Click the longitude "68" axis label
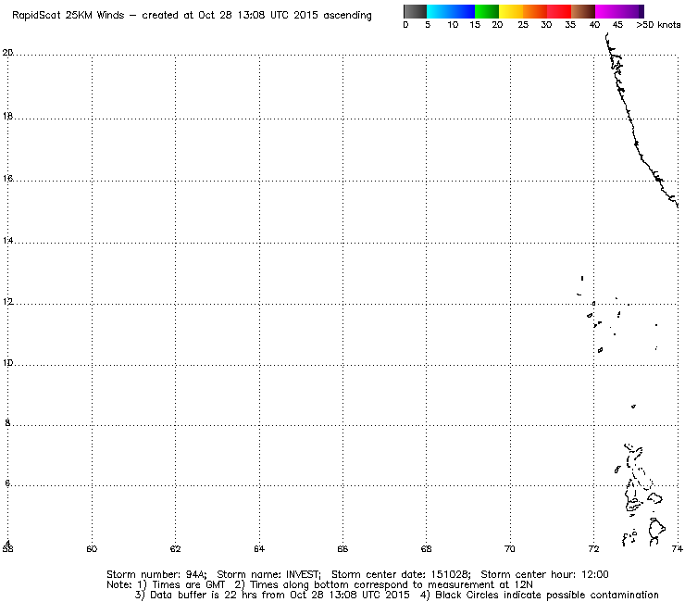This screenshot has height=602, width=685. pyautogui.click(x=426, y=548)
